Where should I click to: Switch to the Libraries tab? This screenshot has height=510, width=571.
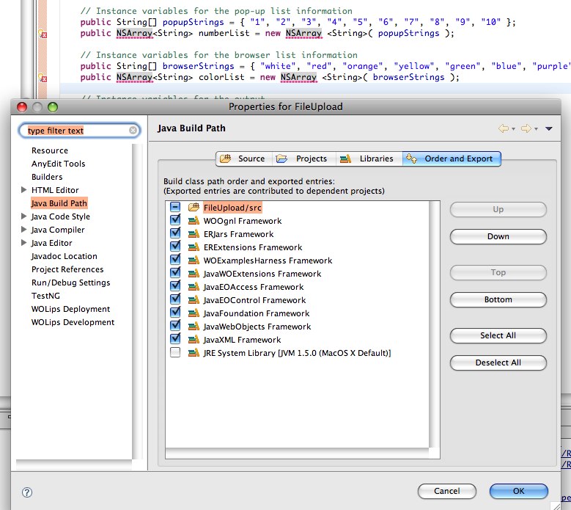click(x=369, y=159)
